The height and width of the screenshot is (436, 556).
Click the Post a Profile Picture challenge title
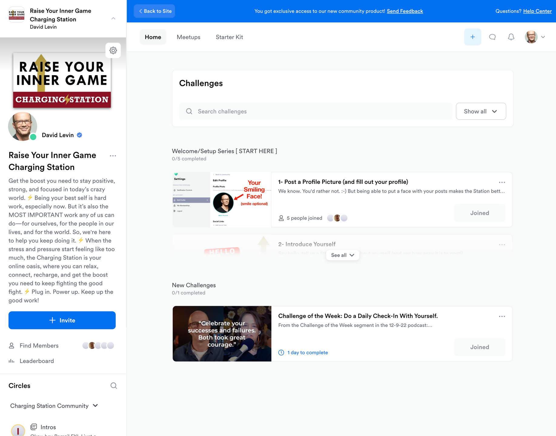tap(343, 182)
